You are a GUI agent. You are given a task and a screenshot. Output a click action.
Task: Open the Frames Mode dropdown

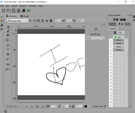point(17,21)
